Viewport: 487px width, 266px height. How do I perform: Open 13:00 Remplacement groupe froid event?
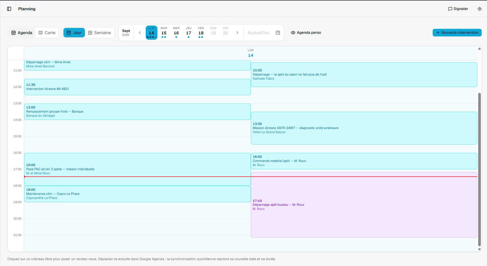(x=137, y=112)
